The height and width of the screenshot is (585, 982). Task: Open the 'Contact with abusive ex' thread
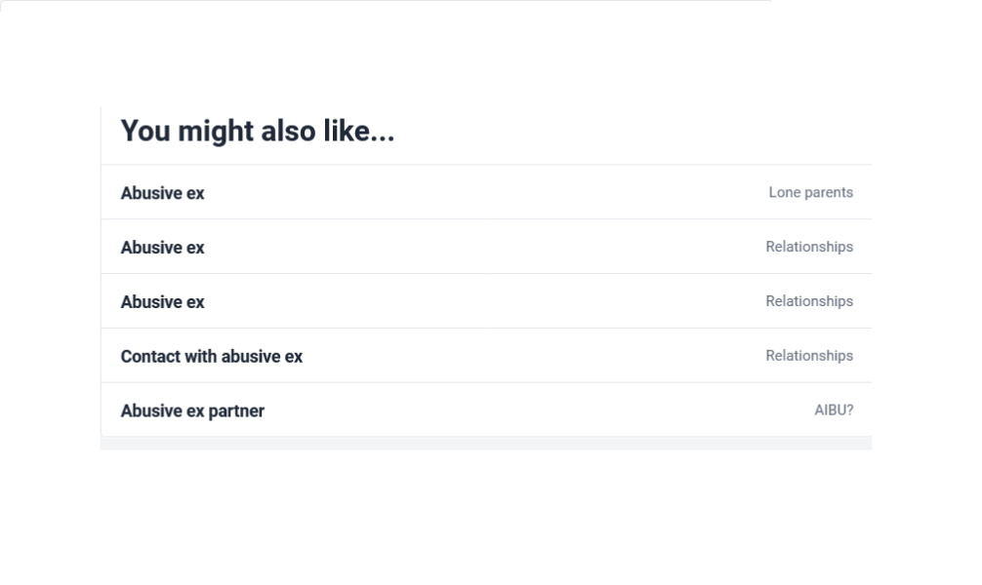(211, 356)
